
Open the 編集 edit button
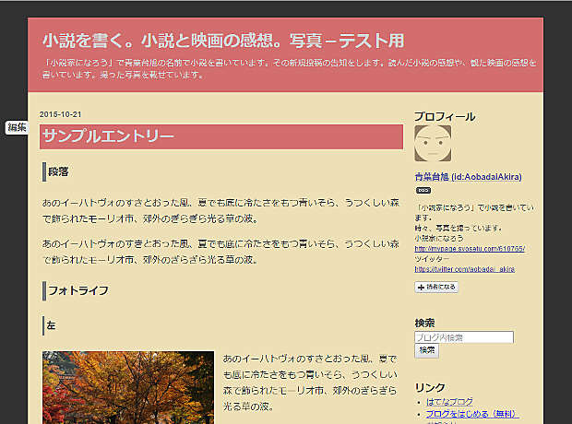coord(17,127)
